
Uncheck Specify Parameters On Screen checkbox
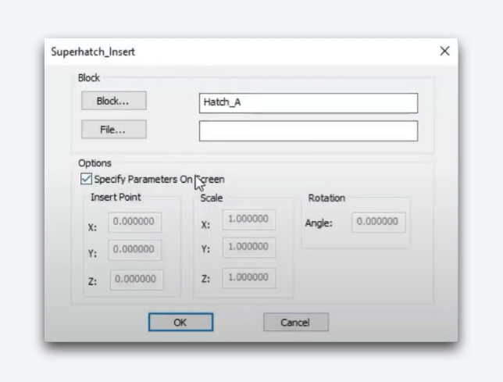86,180
